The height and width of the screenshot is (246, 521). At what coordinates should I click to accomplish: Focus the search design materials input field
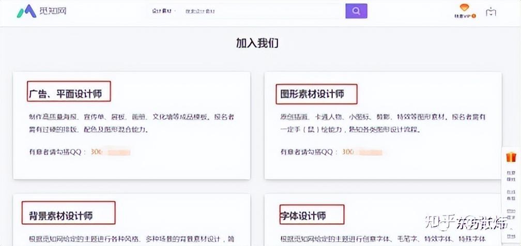[x=263, y=11]
